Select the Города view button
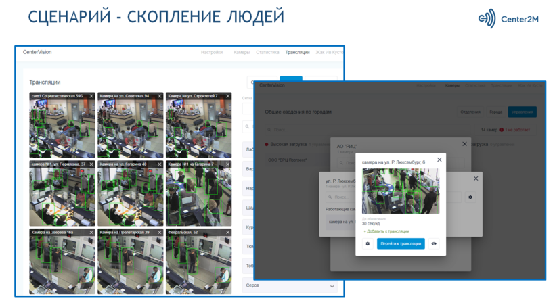 [496, 112]
